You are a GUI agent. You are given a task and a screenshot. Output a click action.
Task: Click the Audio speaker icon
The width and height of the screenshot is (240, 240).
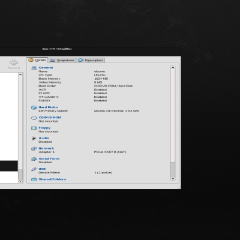click(x=34, y=138)
